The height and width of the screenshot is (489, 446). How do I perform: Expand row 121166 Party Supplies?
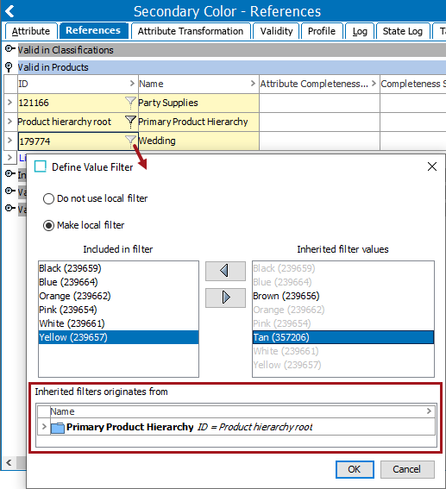(9, 103)
